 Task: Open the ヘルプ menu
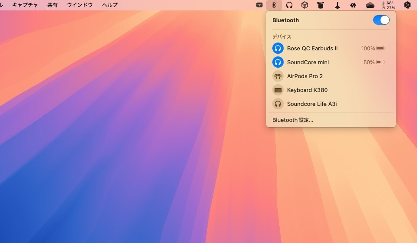coord(110,5)
